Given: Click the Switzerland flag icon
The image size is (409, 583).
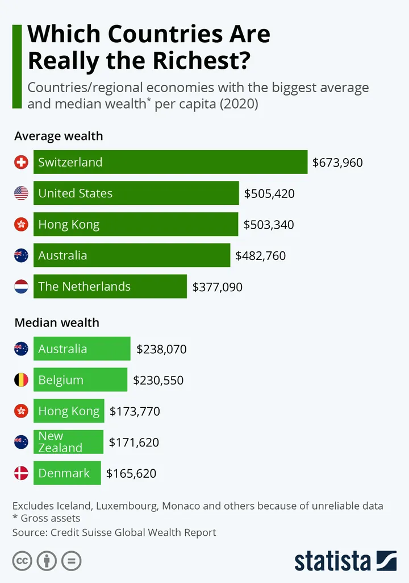Looking at the screenshot, I should click(x=21, y=162).
